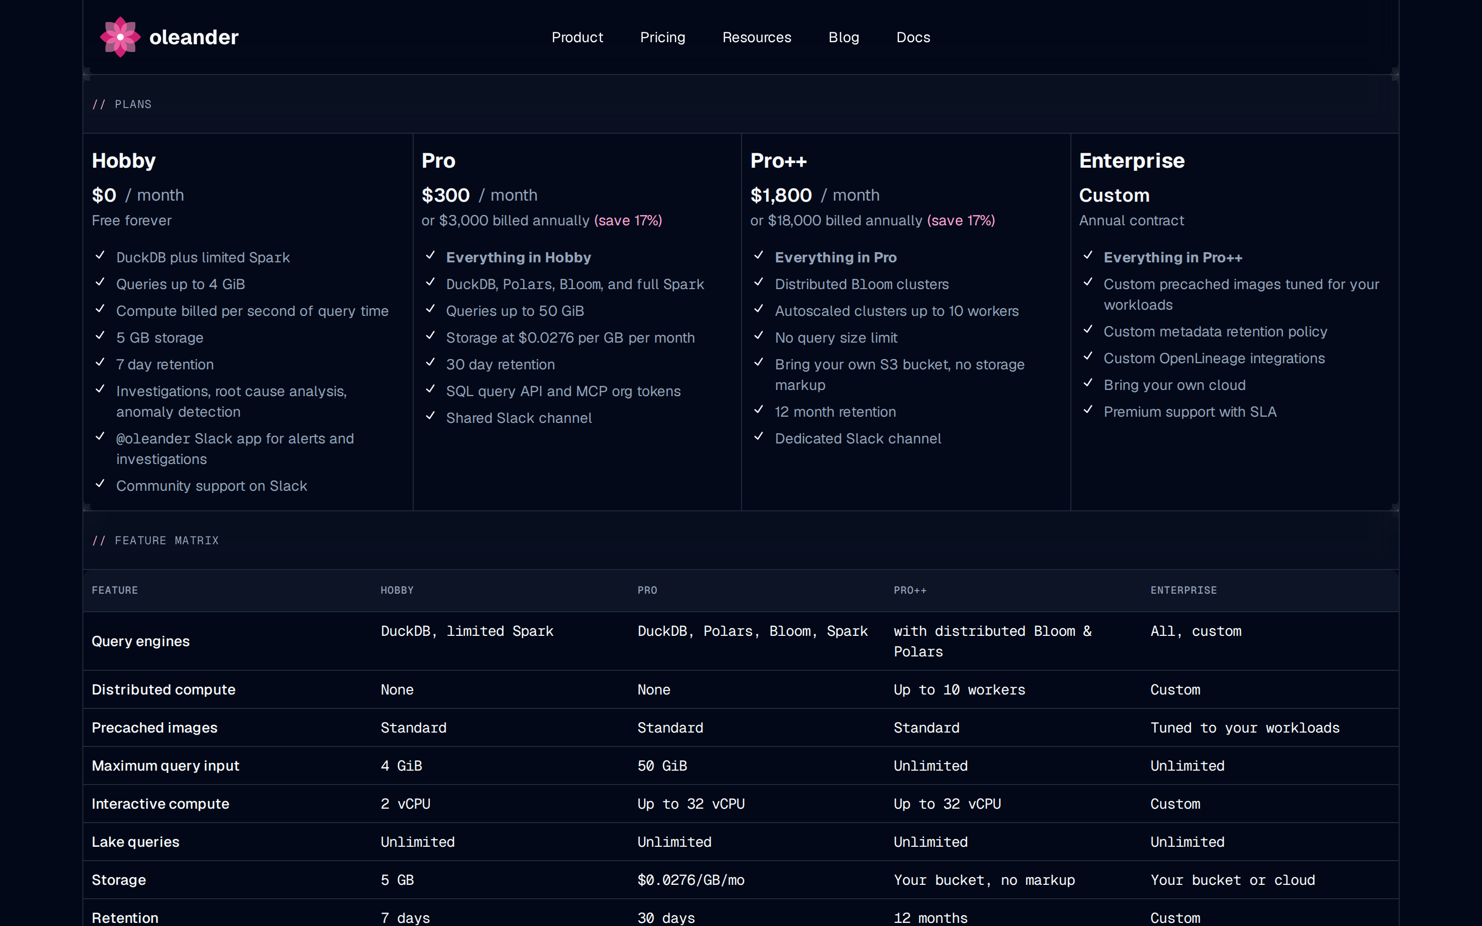
Task: Click the oleander flower logo icon
Action: coord(120,37)
